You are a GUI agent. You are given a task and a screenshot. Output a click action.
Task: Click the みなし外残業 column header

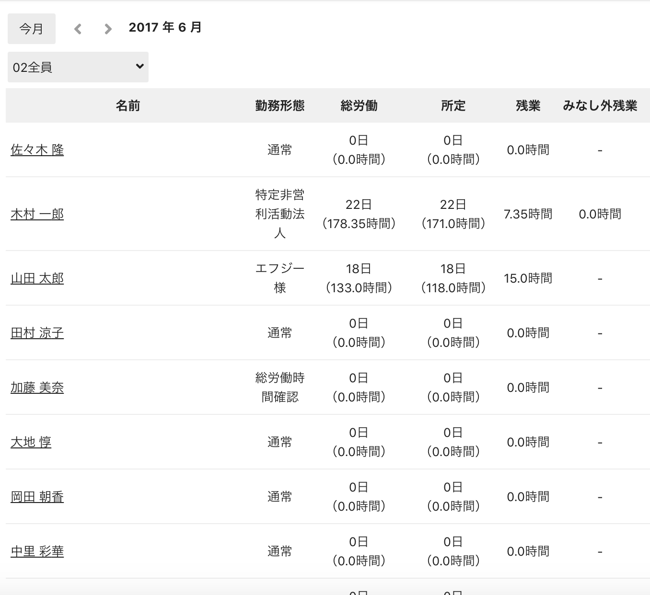[x=600, y=105]
